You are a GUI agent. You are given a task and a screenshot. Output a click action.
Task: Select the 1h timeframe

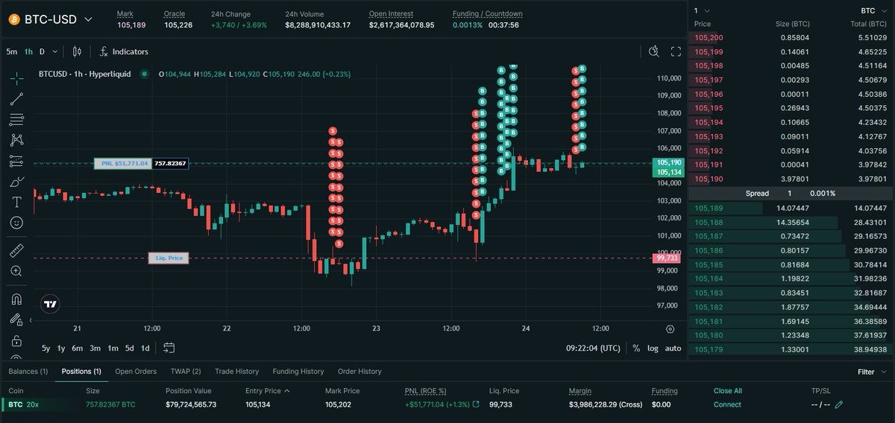coord(28,51)
